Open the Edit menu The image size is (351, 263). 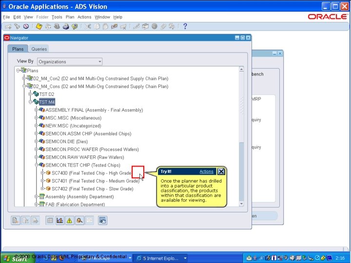pos(17,17)
